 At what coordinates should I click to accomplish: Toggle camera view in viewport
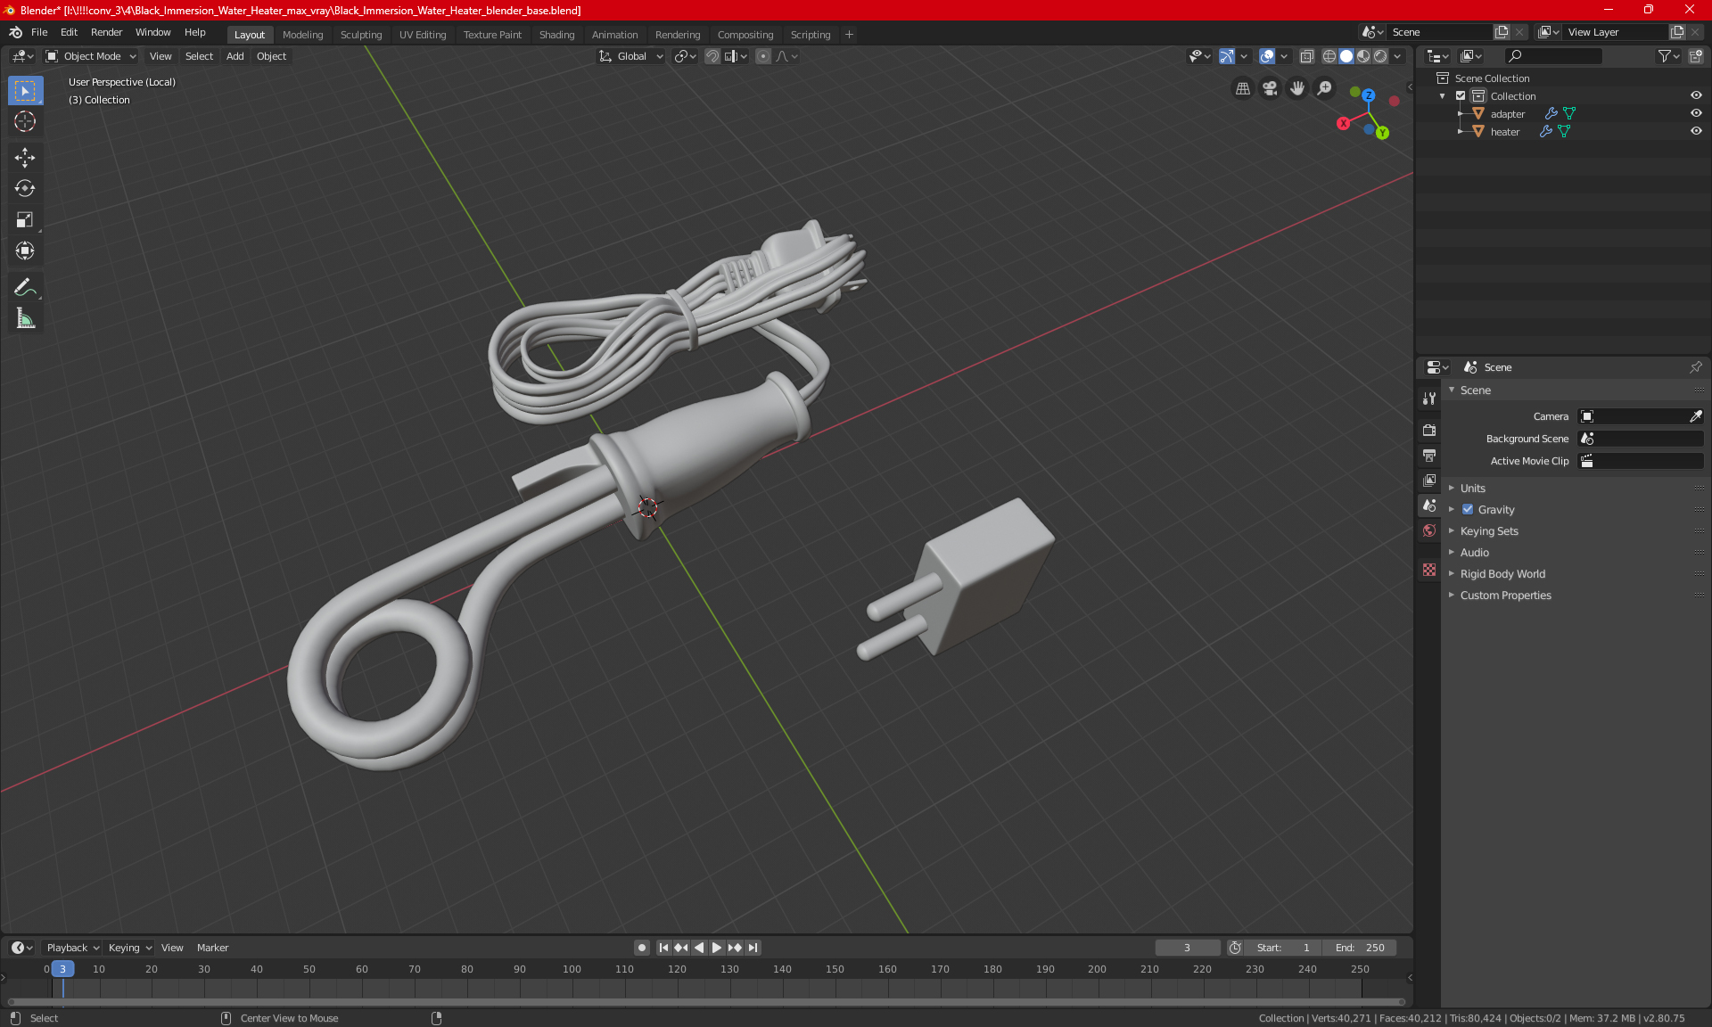tap(1270, 88)
